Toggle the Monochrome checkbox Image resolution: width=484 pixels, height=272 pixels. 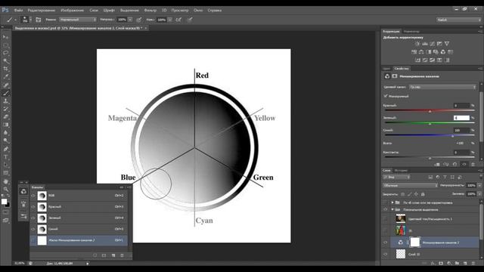[386, 96]
